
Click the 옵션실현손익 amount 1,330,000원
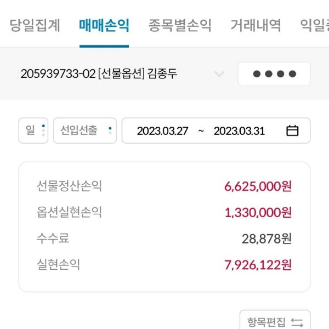pos(258,212)
